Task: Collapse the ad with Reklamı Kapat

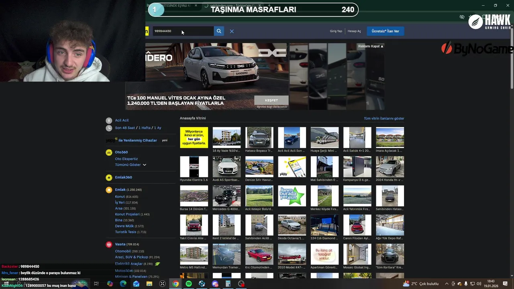Action: tap(371, 46)
